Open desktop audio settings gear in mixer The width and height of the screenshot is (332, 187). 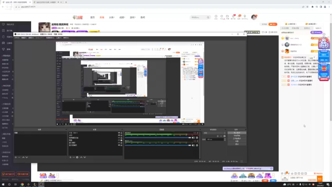coord(197,138)
